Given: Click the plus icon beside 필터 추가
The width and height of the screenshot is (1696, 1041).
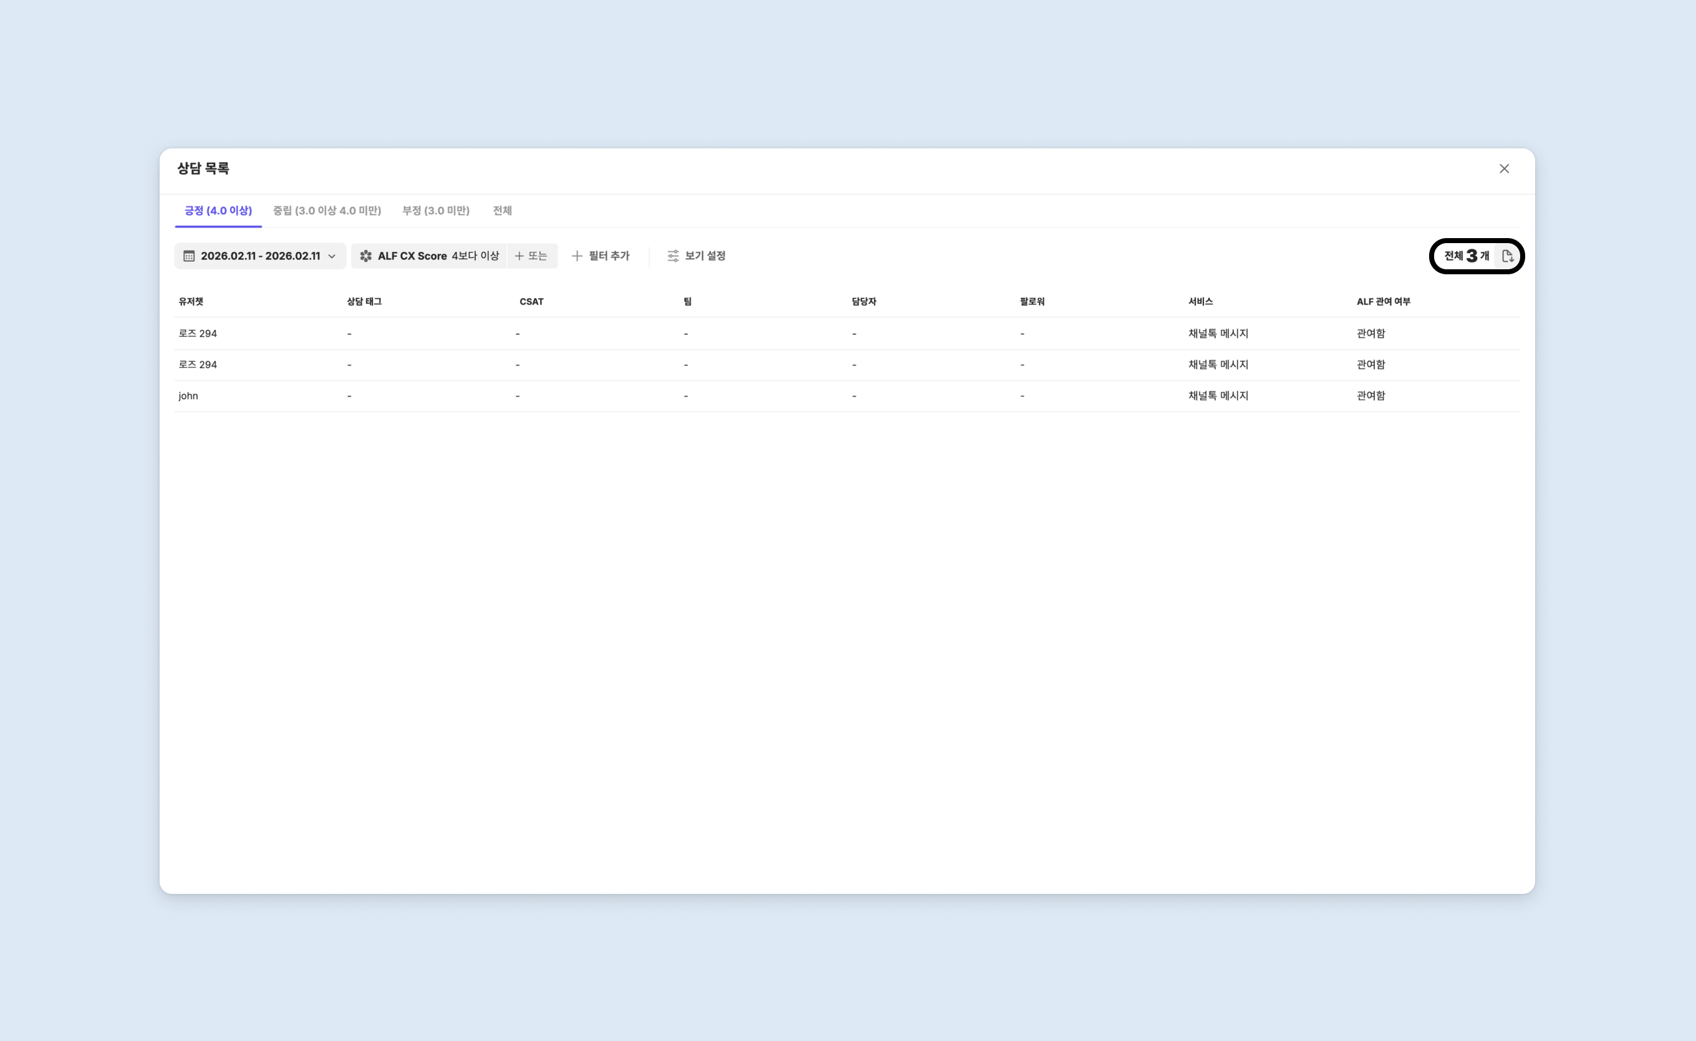Looking at the screenshot, I should tap(577, 256).
